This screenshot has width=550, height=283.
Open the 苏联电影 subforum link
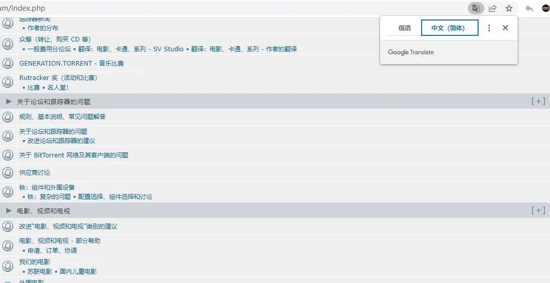tap(39, 272)
